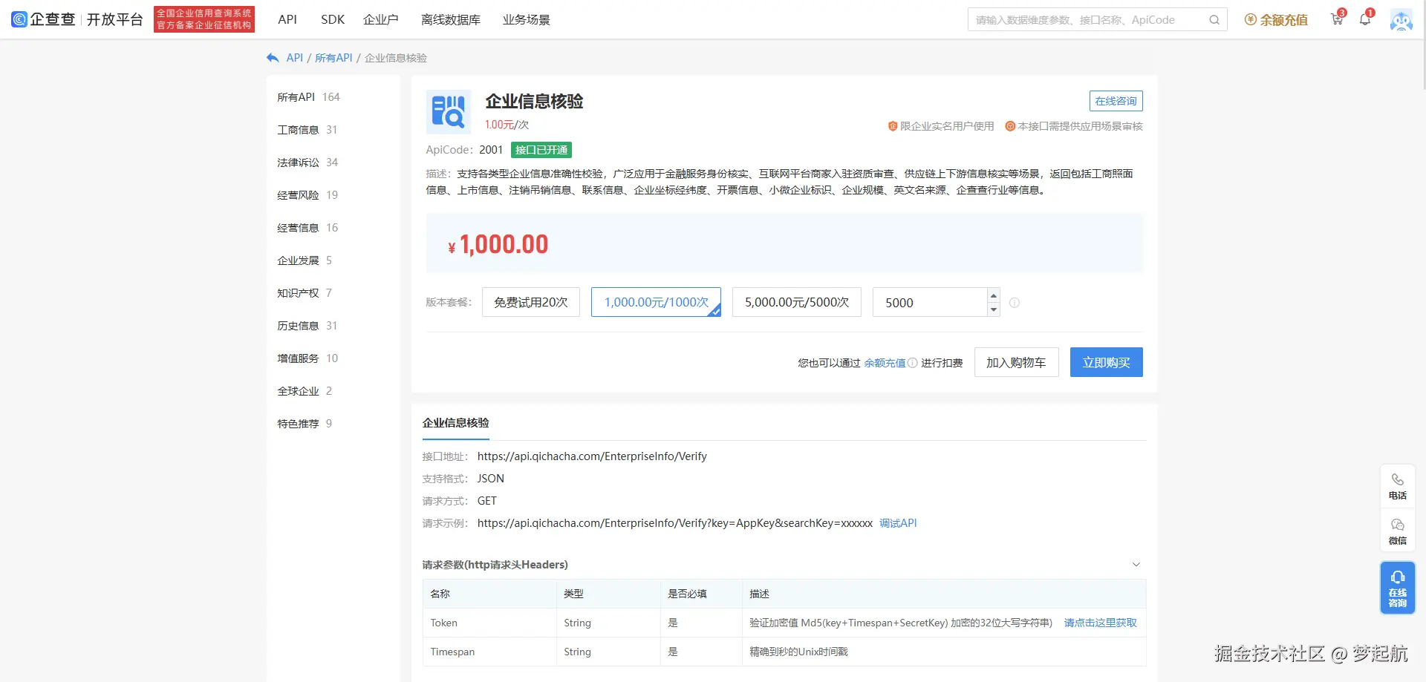
Task: Select the 免费试用20次 package
Action: click(531, 302)
